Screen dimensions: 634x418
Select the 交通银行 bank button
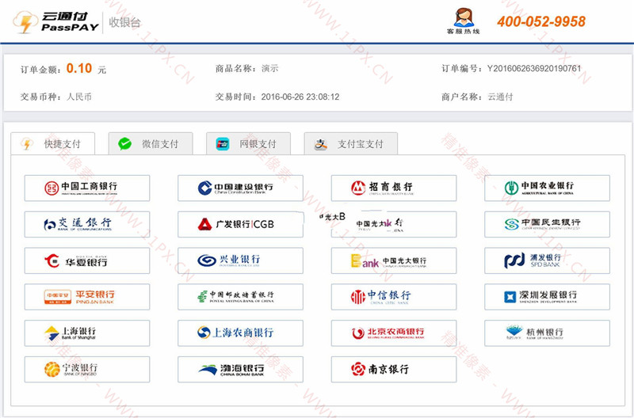[x=87, y=224]
